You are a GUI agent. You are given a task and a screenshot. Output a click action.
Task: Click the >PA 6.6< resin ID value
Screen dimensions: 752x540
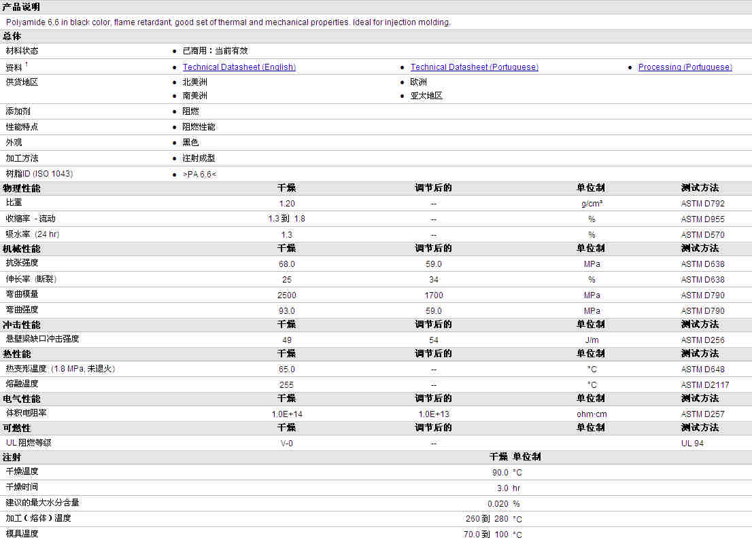pos(199,175)
